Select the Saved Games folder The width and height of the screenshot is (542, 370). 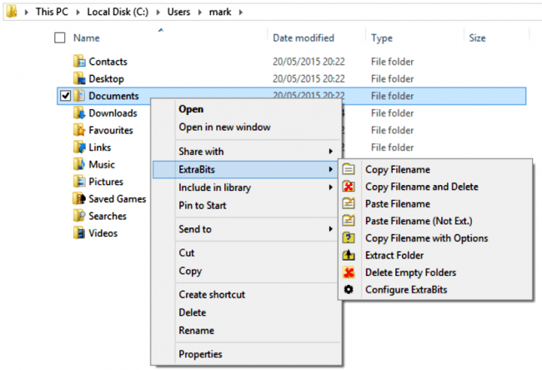117,198
